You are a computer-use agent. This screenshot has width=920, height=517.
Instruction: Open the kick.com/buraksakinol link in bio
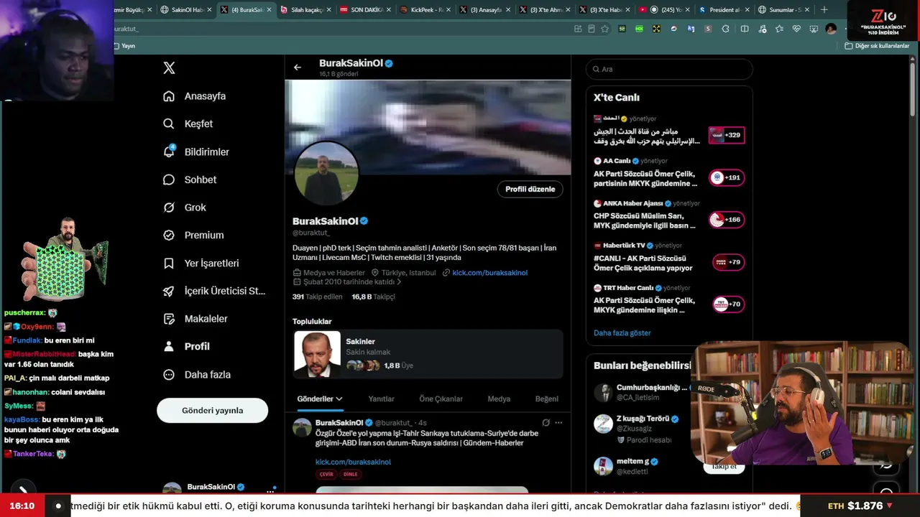pyautogui.click(x=489, y=273)
